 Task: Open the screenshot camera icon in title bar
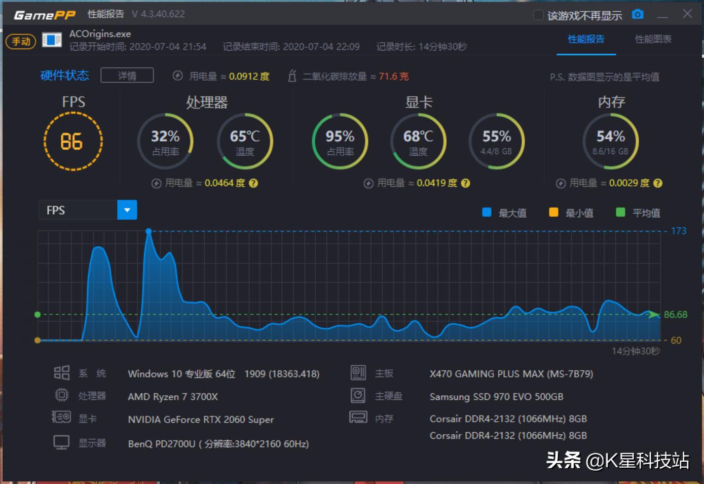637,15
